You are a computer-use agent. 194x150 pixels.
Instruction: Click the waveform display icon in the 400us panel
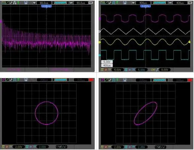[102, 3]
